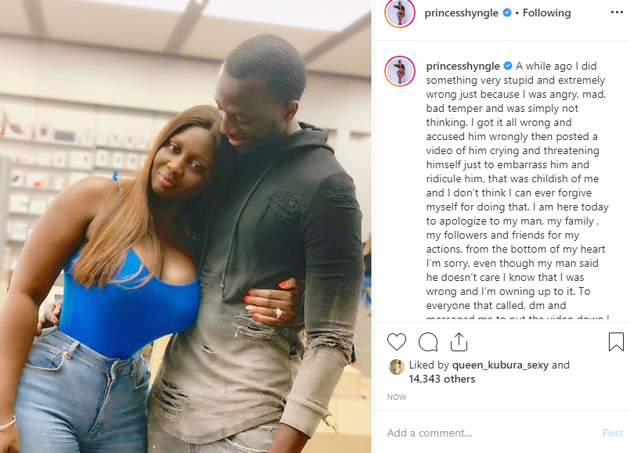Viewport: 630px width, 453px height.
Task: Open the three-dots more options menu
Action: (x=617, y=13)
